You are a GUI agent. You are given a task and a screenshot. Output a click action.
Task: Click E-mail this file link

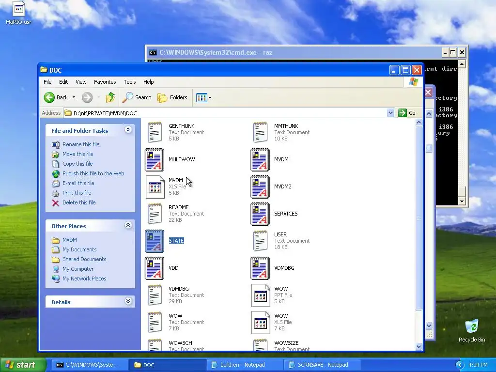click(x=78, y=183)
